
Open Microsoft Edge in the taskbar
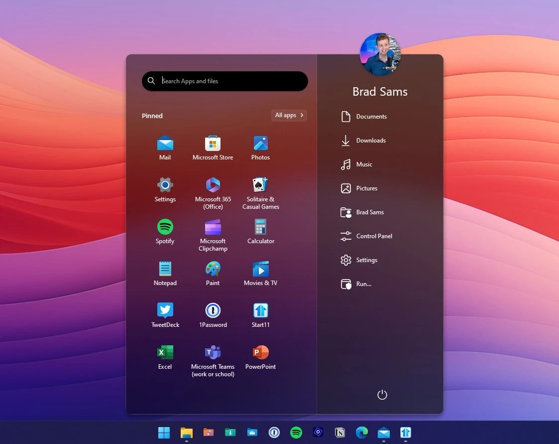tap(361, 433)
